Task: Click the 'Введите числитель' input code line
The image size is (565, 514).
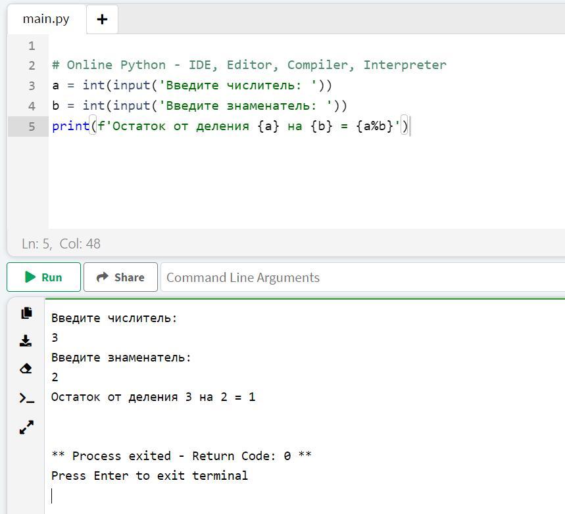Action: [191, 85]
